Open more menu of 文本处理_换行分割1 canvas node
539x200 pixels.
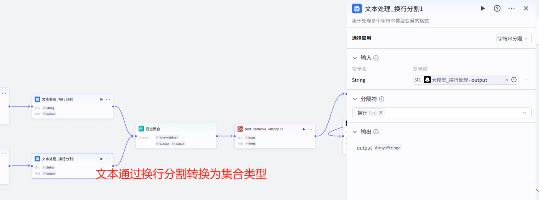click(x=108, y=159)
